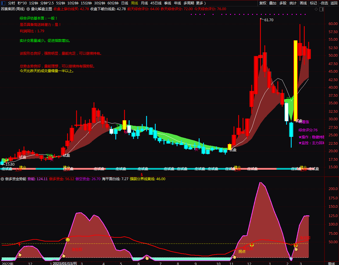
Task: Click the 综合评估基本面：一般！ text
Action: [39, 18]
